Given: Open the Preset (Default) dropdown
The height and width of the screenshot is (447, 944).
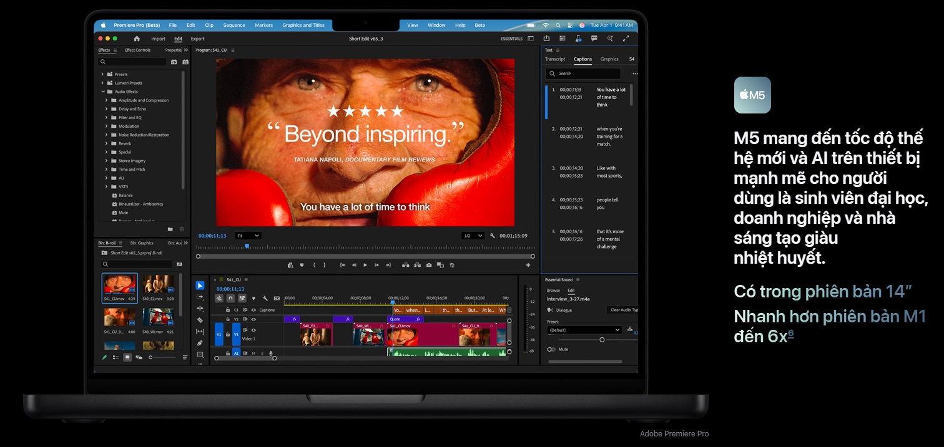Looking at the screenshot, I should tap(584, 330).
